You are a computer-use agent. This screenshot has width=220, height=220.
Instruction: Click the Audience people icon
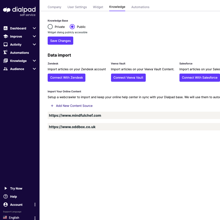pyautogui.click(x=6, y=69)
